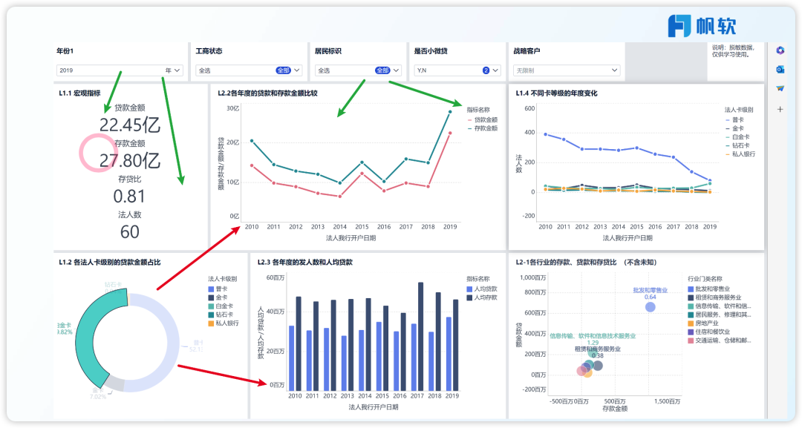Open the 是否小微贷 dropdown showing Y,N
Viewport: 802px width, 428px height.
[457, 70]
